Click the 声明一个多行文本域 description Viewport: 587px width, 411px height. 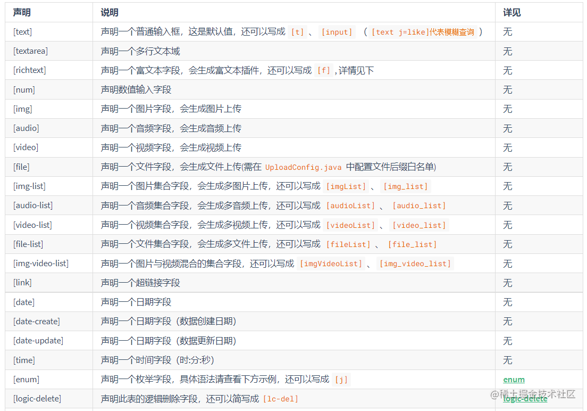[140, 51]
